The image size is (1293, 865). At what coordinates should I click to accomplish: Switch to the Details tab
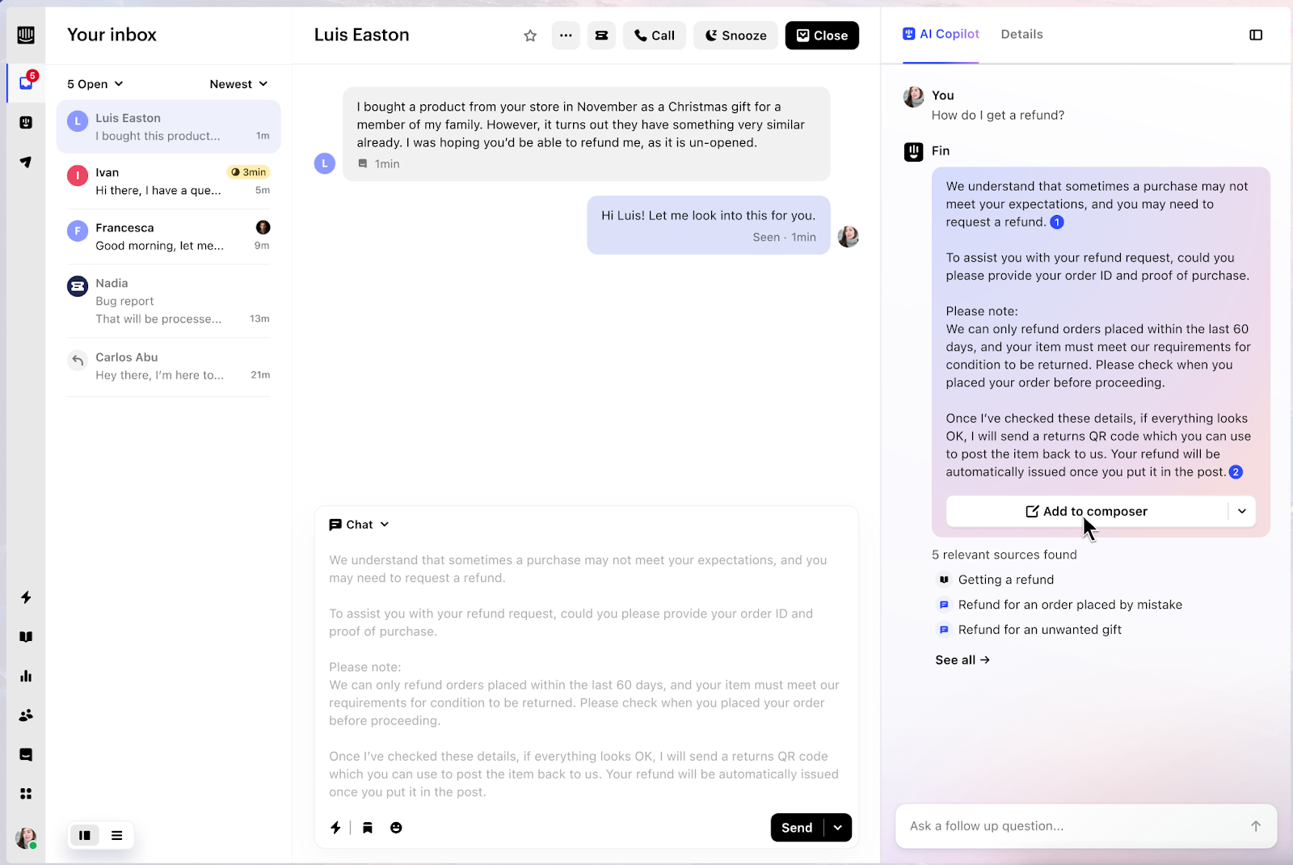click(x=1021, y=34)
